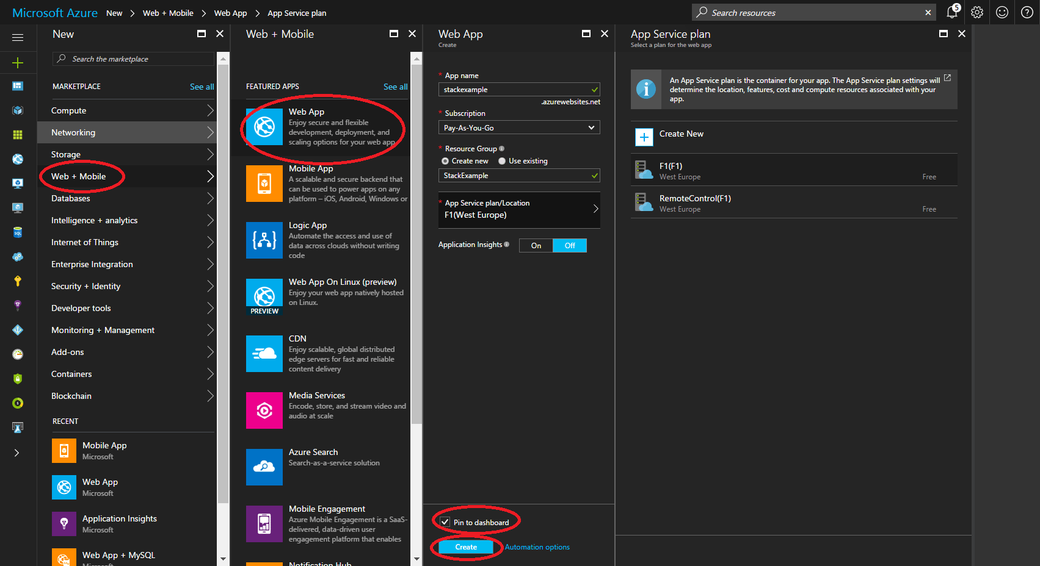Viewport: 1040px width, 566px height.
Task: Turn Application Insights Off
Action: click(x=570, y=245)
